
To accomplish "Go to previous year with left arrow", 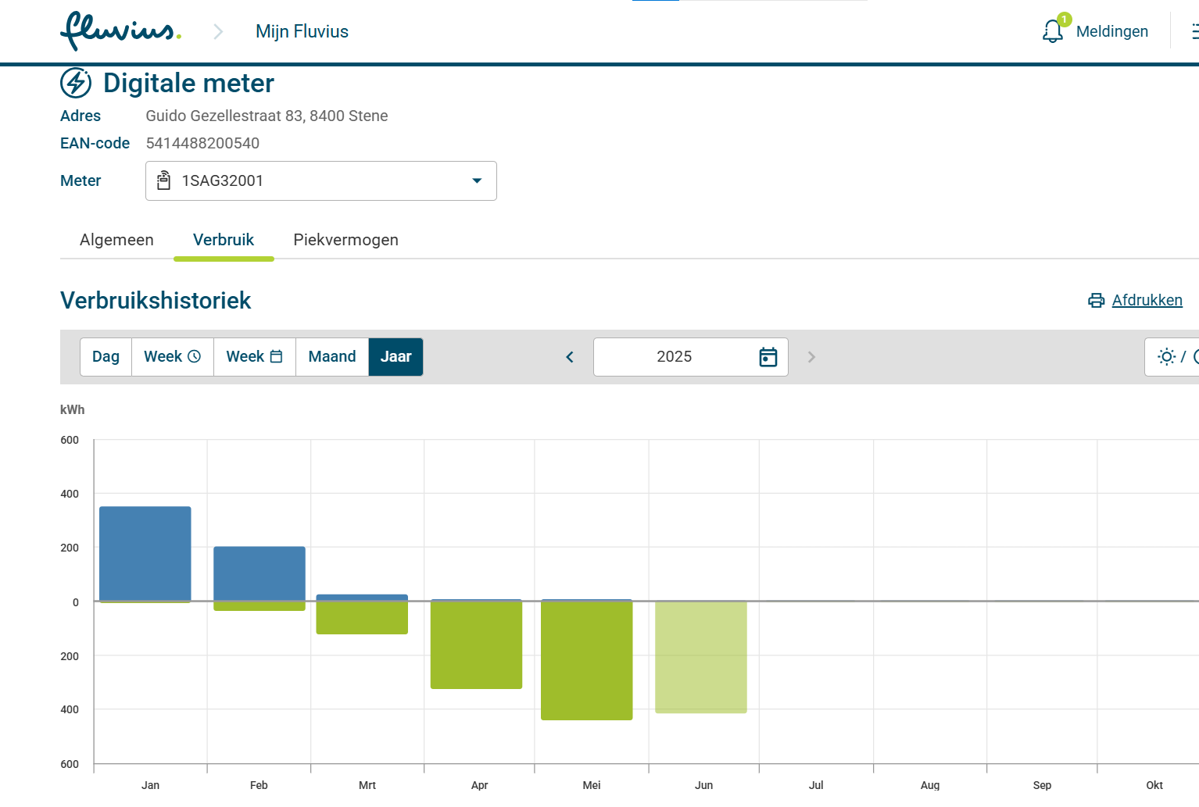I will point(570,357).
